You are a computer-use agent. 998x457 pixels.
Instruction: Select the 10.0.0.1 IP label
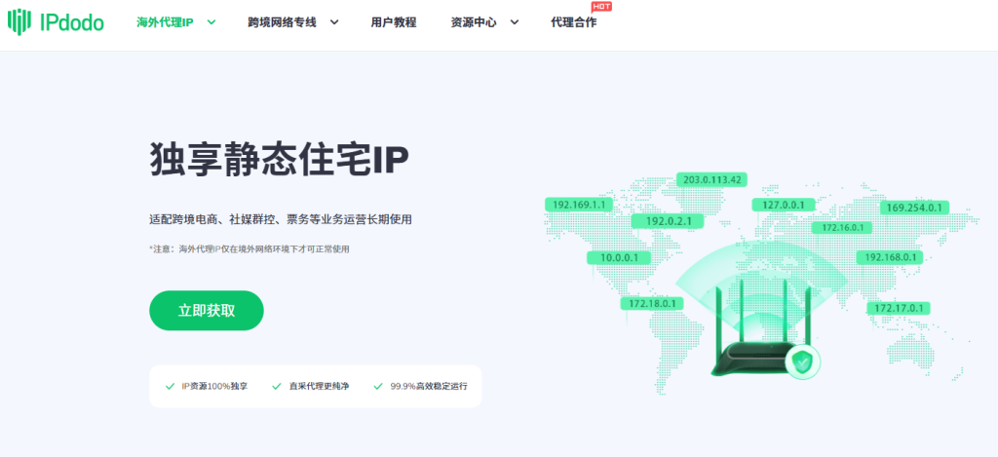click(x=618, y=258)
